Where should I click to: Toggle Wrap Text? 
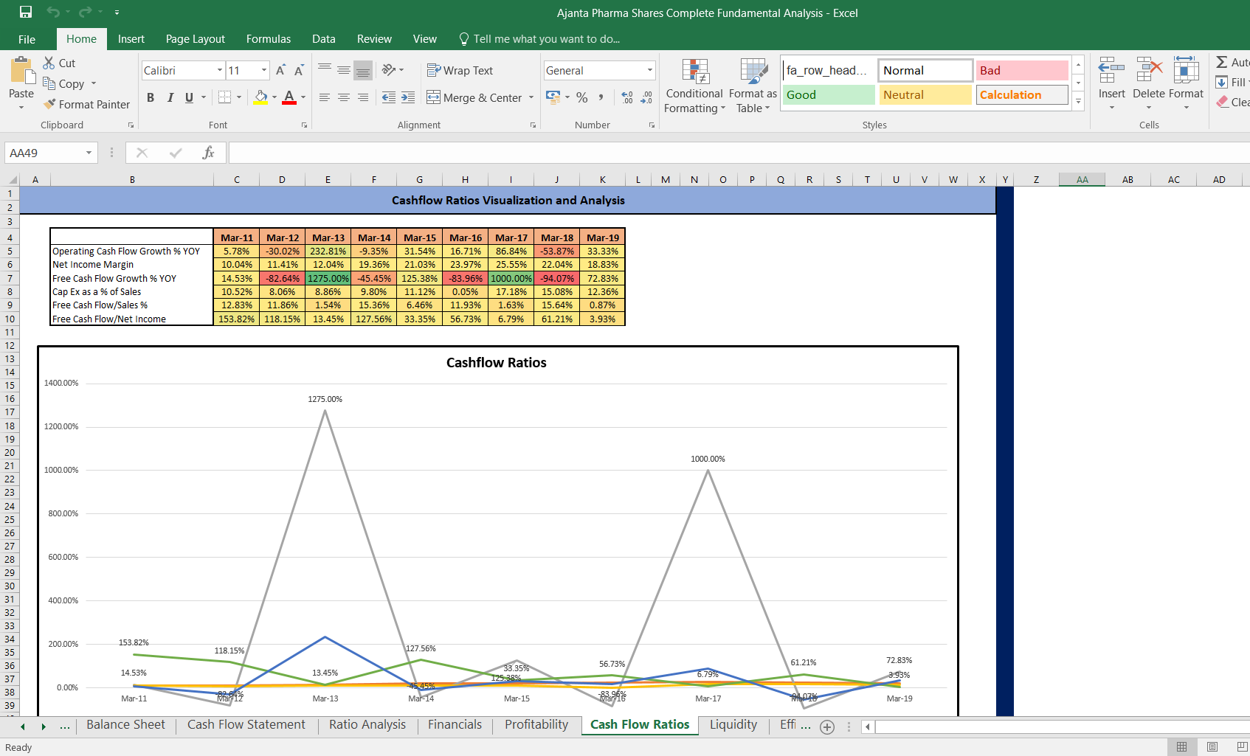pyautogui.click(x=460, y=70)
